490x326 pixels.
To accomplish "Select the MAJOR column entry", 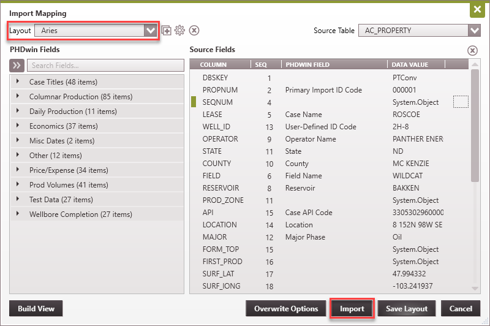I will [x=214, y=237].
